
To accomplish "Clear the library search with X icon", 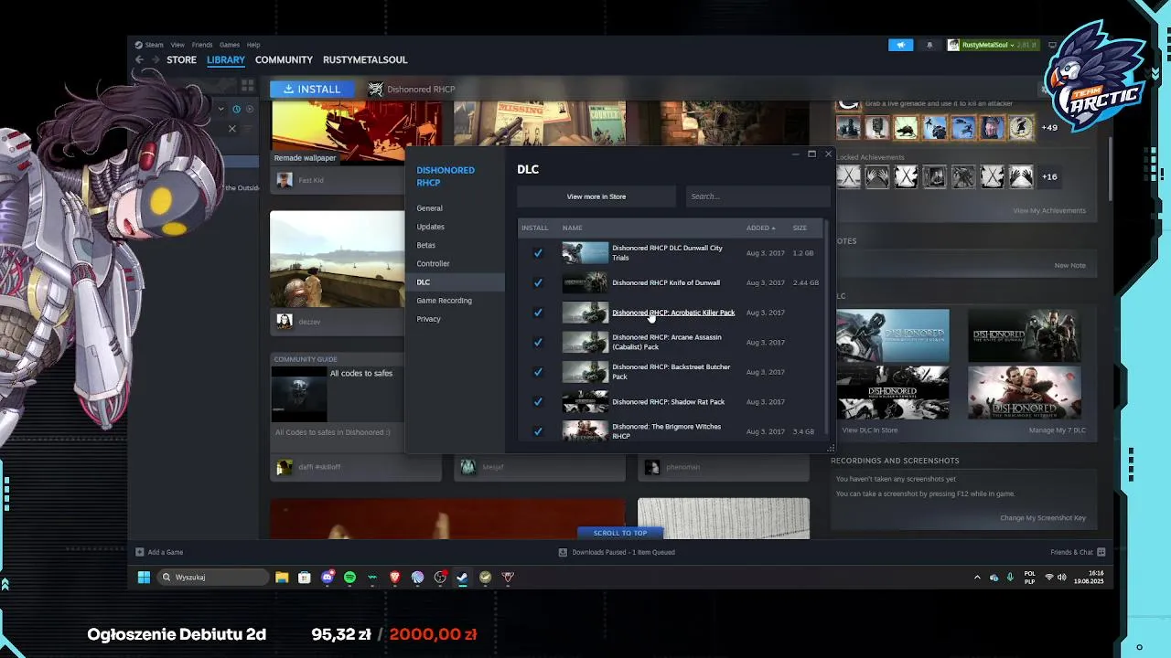I will (231, 129).
